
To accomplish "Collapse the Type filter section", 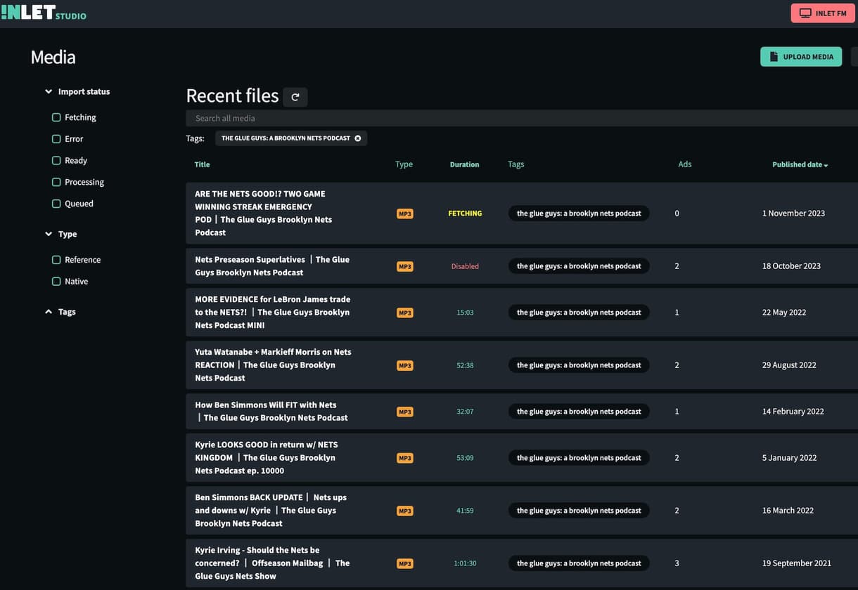I will [x=48, y=234].
